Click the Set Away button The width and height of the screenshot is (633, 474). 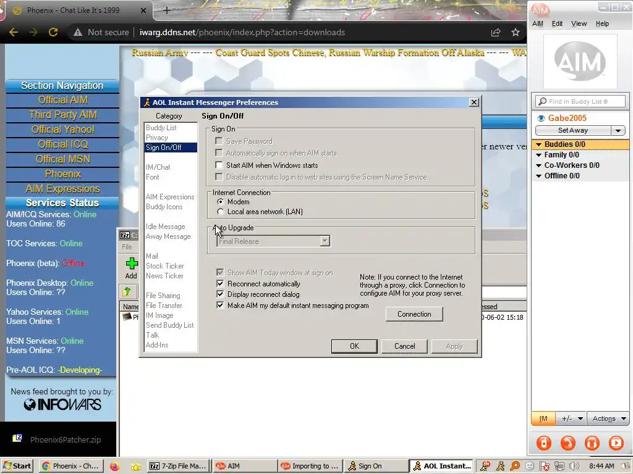pyautogui.click(x=573, y=131)
